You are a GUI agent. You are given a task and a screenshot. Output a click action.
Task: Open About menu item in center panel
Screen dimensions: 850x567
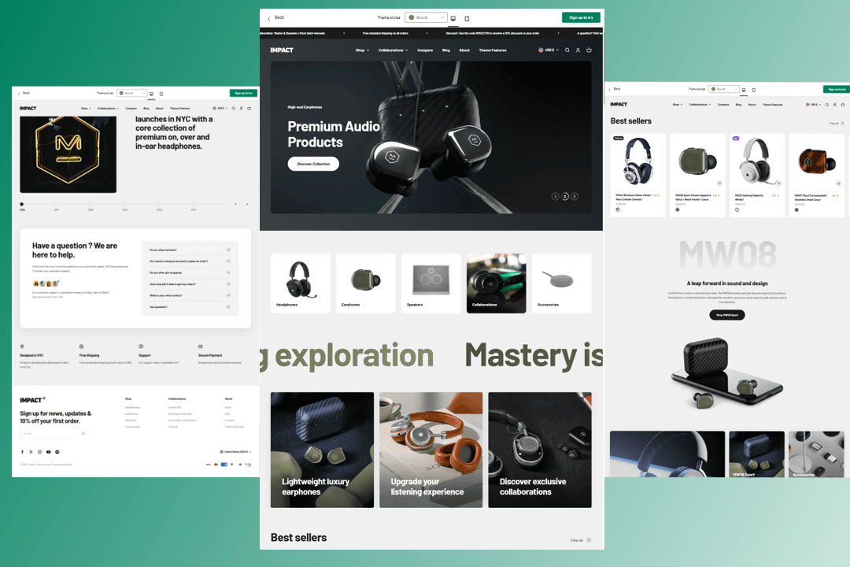pos(464,50)
